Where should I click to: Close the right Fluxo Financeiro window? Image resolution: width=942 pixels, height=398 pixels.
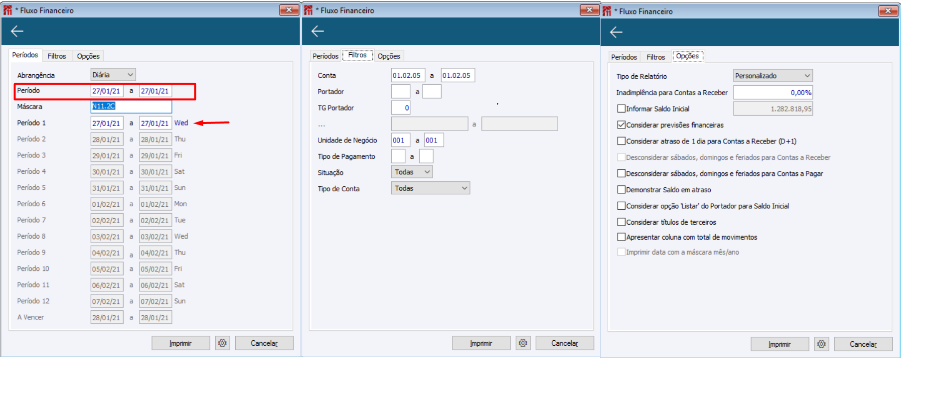[x=888, y=11]
